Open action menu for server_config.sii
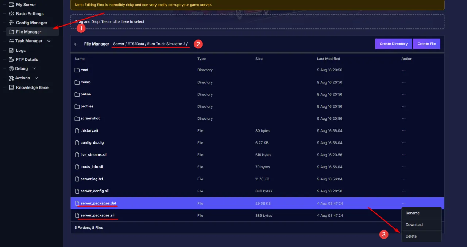The image size is (467, 247). 404,191
